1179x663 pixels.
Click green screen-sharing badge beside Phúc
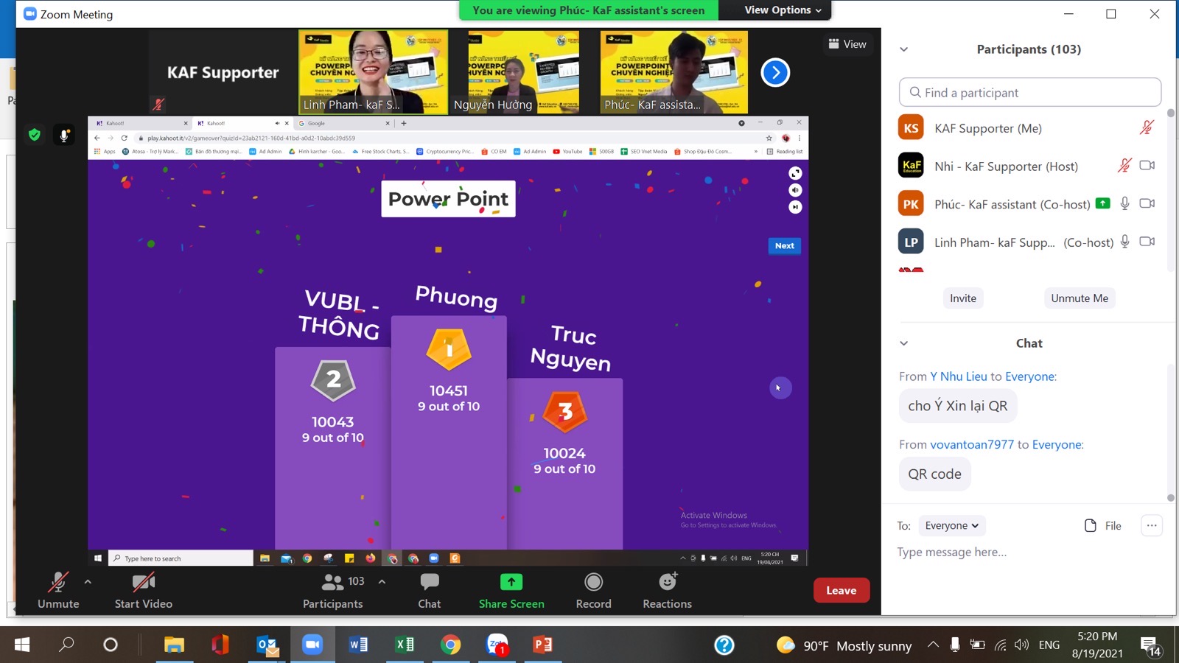click(x=1103, y=203)
